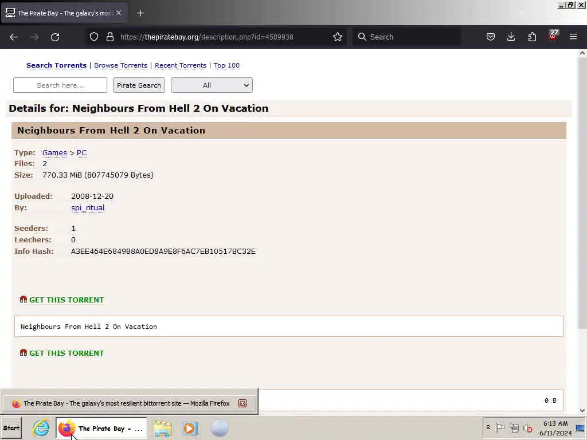Open the uBlock extension badge showing 27
The width and height of the screenshot is (587, 440).
pyautogui.click(x=553, y=35)
